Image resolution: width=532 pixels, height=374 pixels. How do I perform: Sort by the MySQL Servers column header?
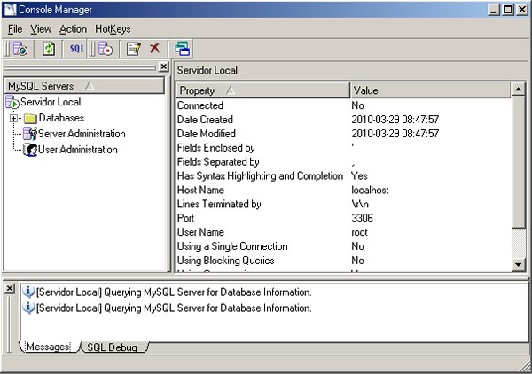click(84, 86)
